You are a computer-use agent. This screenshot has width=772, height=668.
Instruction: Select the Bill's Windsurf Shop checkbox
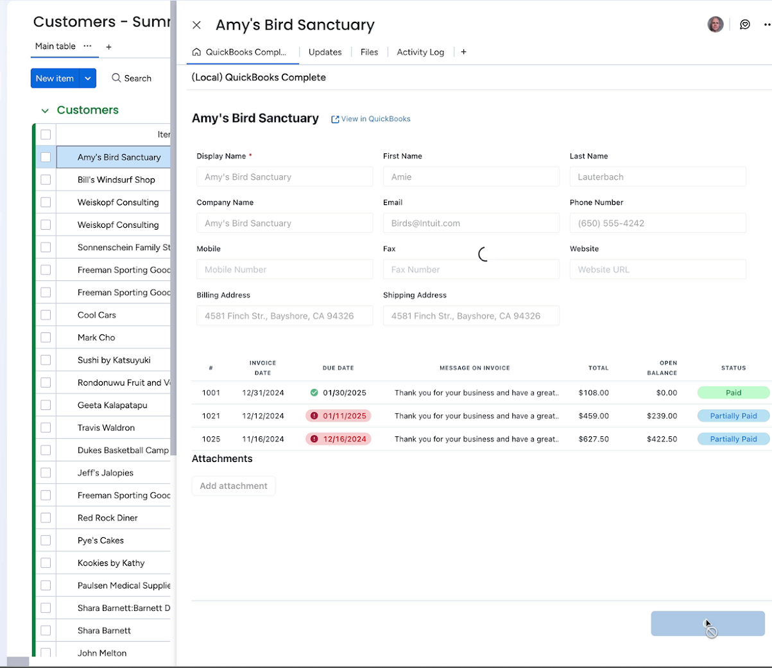46,180
